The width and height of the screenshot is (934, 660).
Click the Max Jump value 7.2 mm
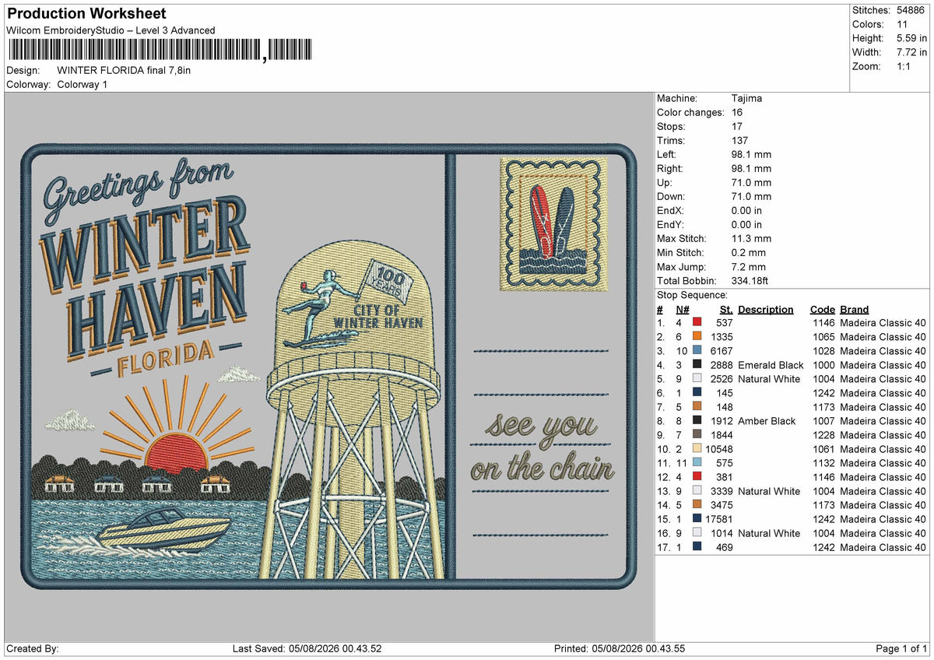[x=749, y=266]
